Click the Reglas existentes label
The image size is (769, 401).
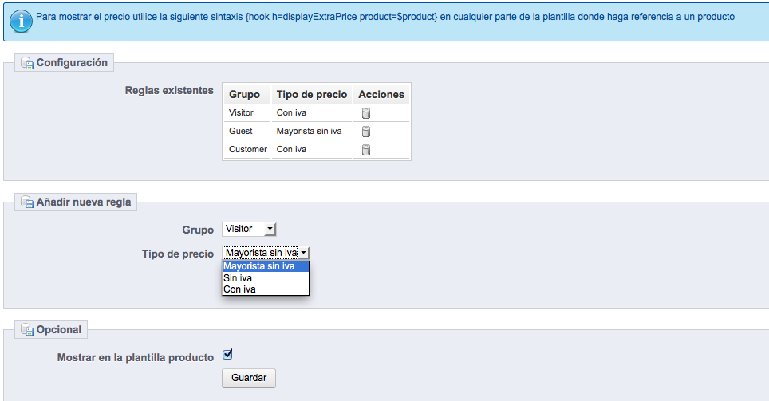(169, 90)
